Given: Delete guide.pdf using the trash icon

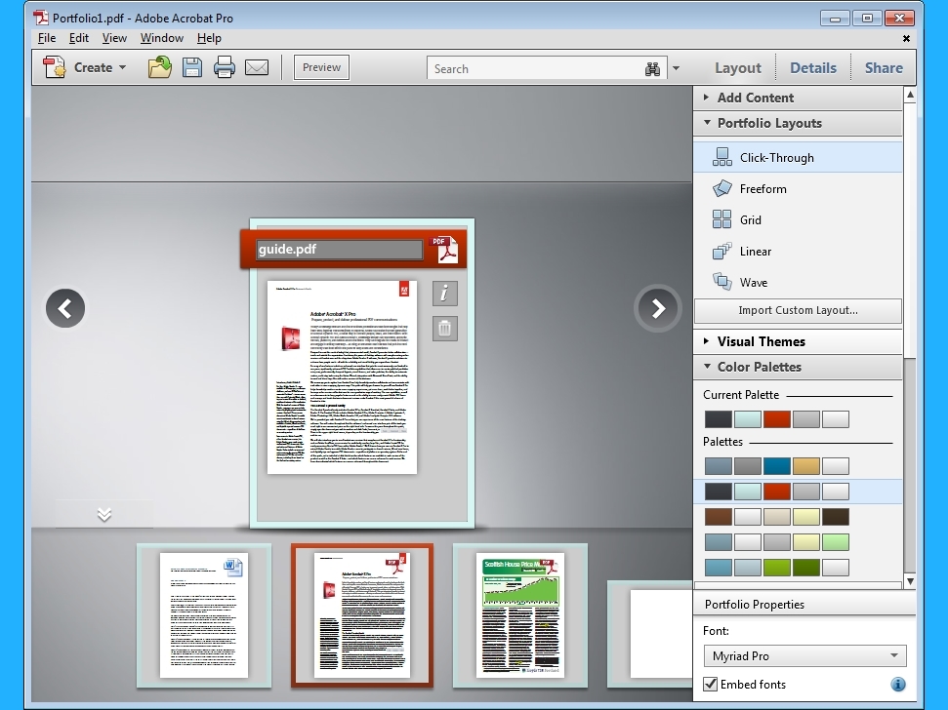Looking at the screenshot, I should [x=444, y=329].
